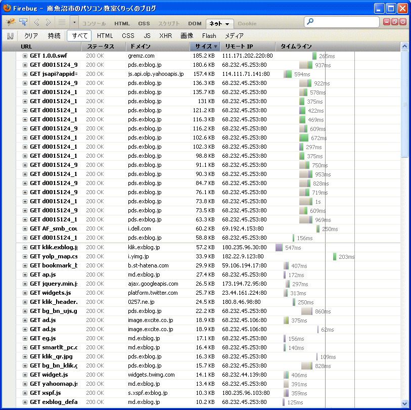Sort by the サイズ column header

pyautogui.click(x=205, y=47)
